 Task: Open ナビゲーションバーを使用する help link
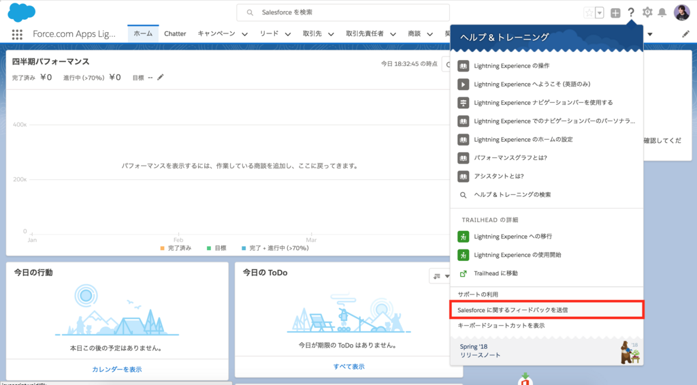(x=543, y=103)
